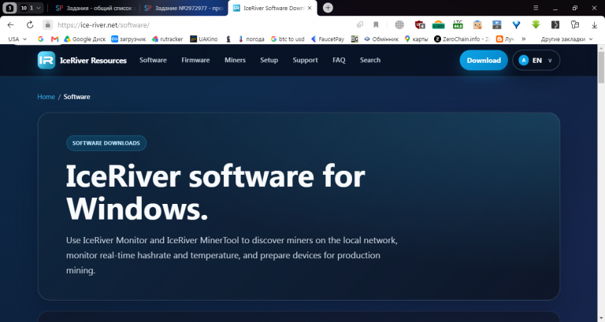Click the green download arrow extension icon
Screen dimensions: 605x322
coord(536,24)
